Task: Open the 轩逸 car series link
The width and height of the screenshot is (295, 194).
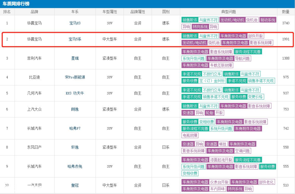Action: click(x=75, y=147)
